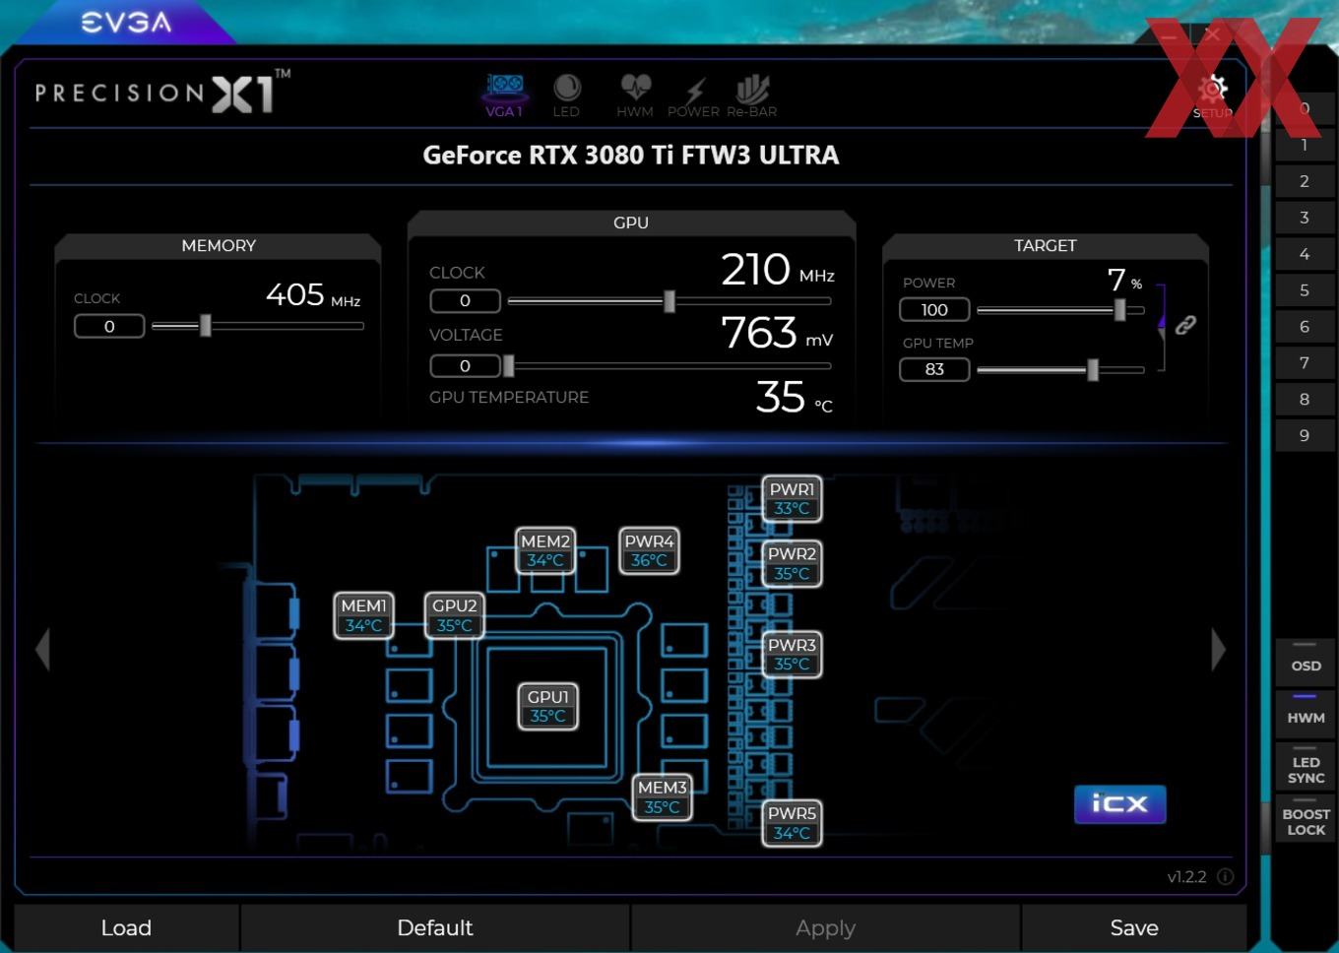The image size is (1339, 953).
Task: Toggle LED SYNC
Action: click(x=1306, y=766)
